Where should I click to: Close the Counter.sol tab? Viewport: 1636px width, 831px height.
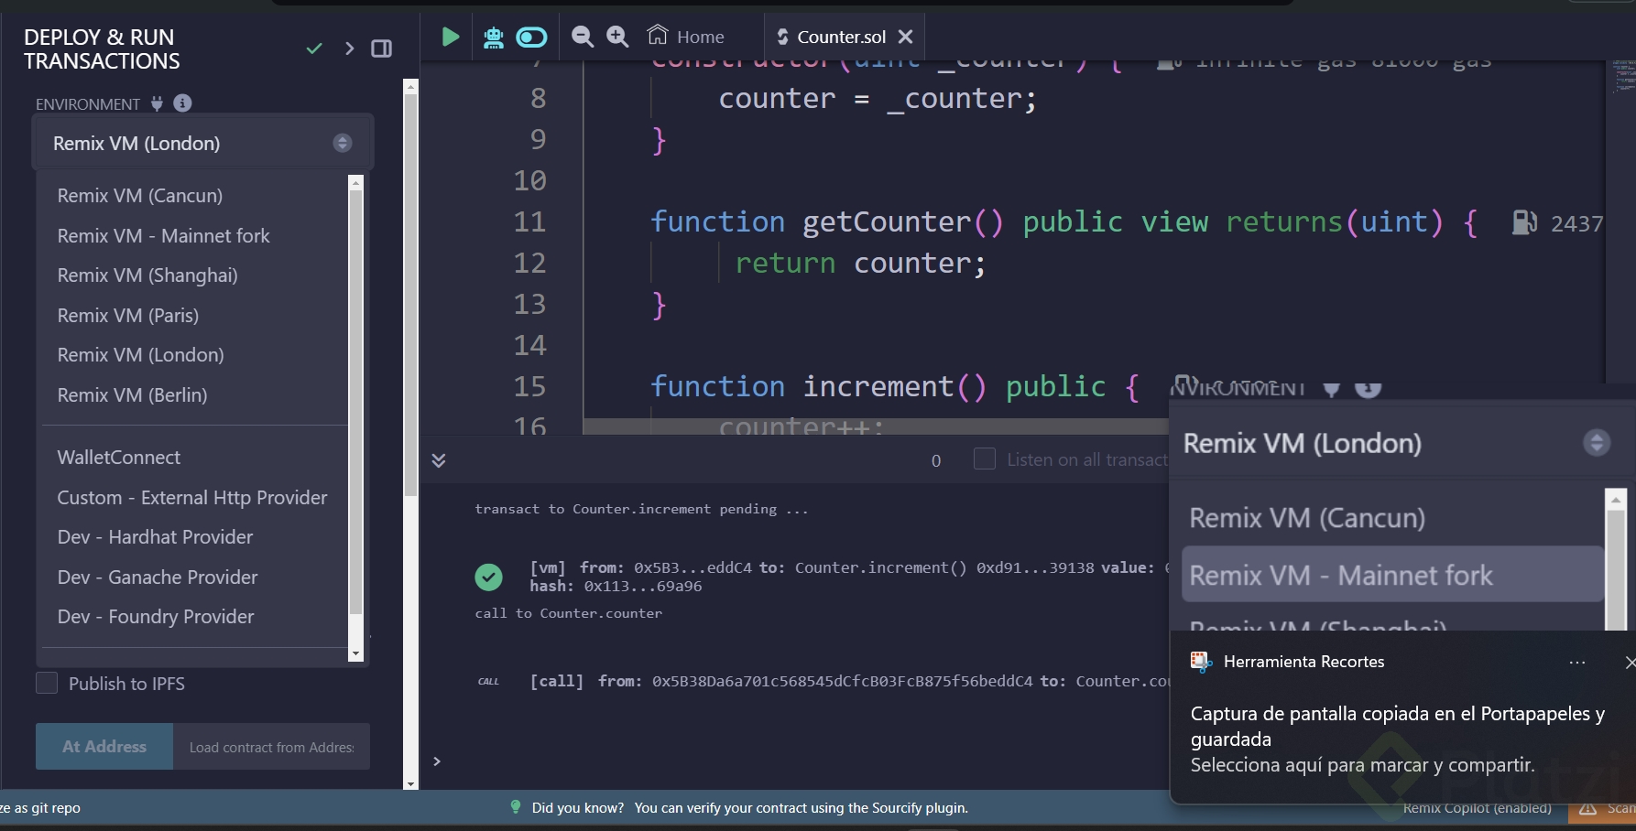pos(905,37)
